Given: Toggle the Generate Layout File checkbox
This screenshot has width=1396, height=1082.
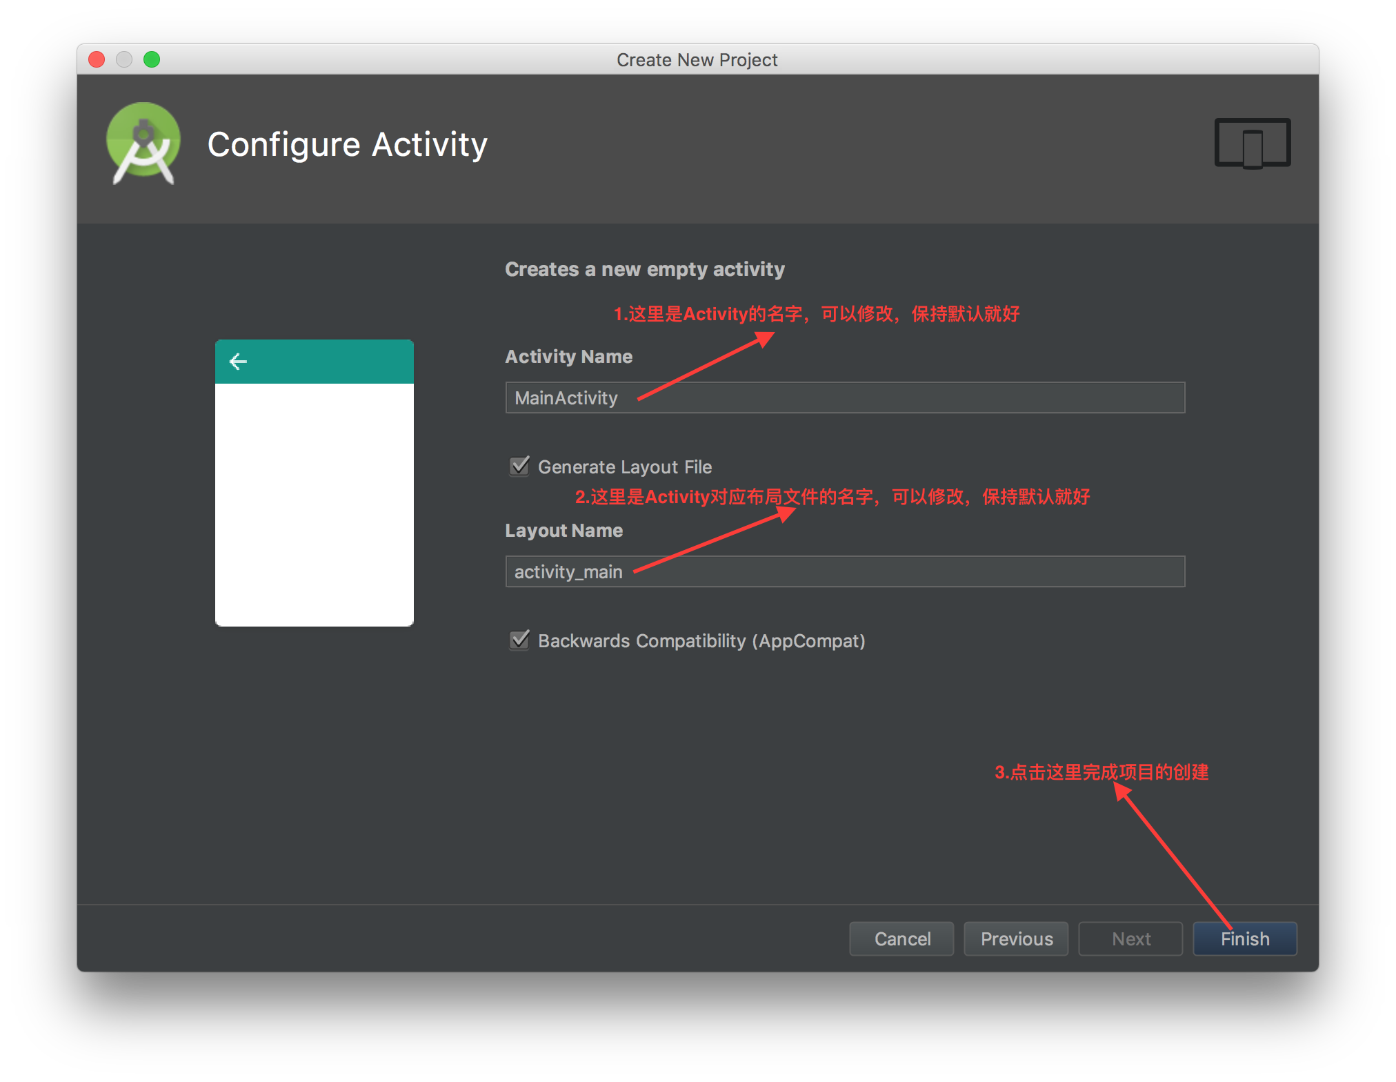Looking at the screenshot, I should pos(519,466).
